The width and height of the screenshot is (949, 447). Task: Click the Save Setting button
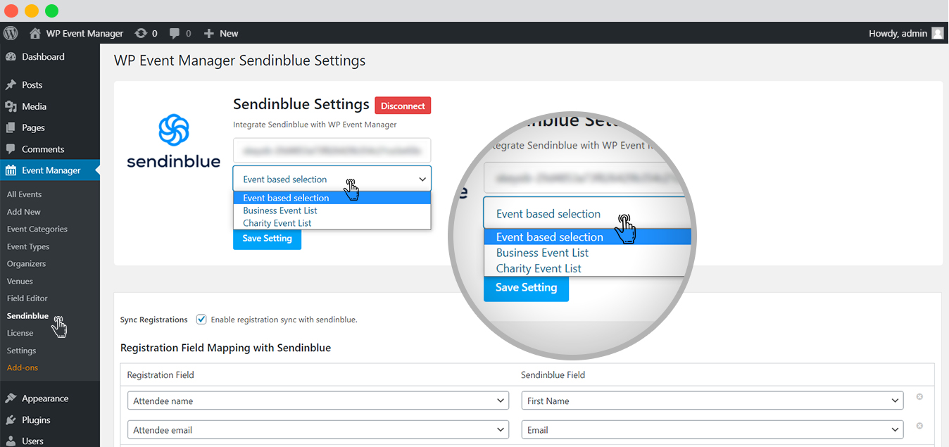click(267, 239)
